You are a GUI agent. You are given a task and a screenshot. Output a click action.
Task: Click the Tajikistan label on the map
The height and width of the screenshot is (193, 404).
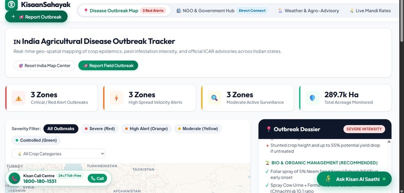click(143, 169)
